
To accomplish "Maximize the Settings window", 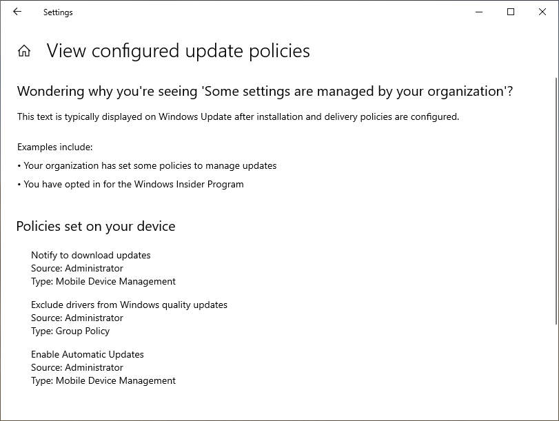I will (x=511, y=12).
